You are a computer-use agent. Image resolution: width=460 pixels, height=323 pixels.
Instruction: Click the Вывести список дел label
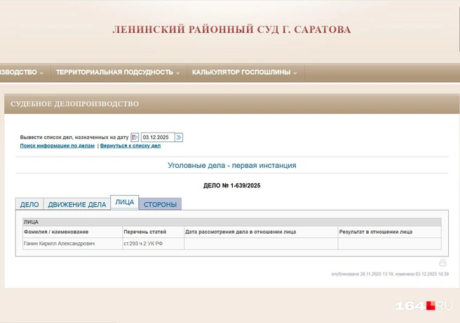pyautogui.click(x=74, y=137)
